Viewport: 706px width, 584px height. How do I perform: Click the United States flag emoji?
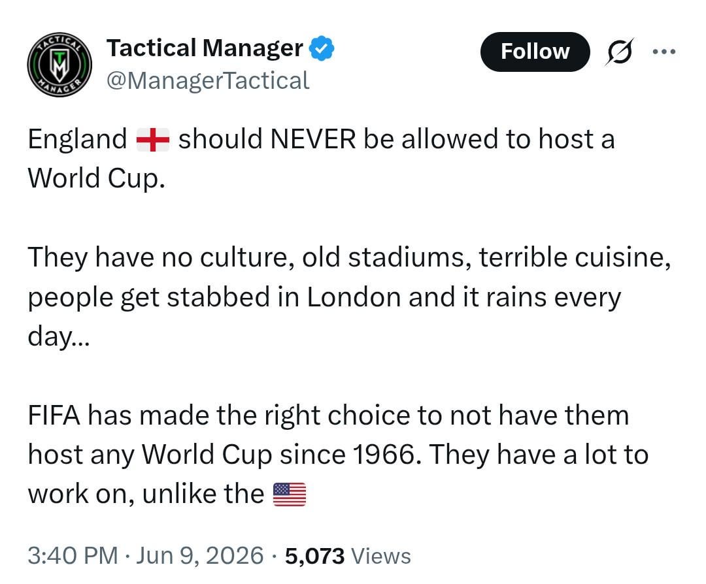tap(290, 495)
